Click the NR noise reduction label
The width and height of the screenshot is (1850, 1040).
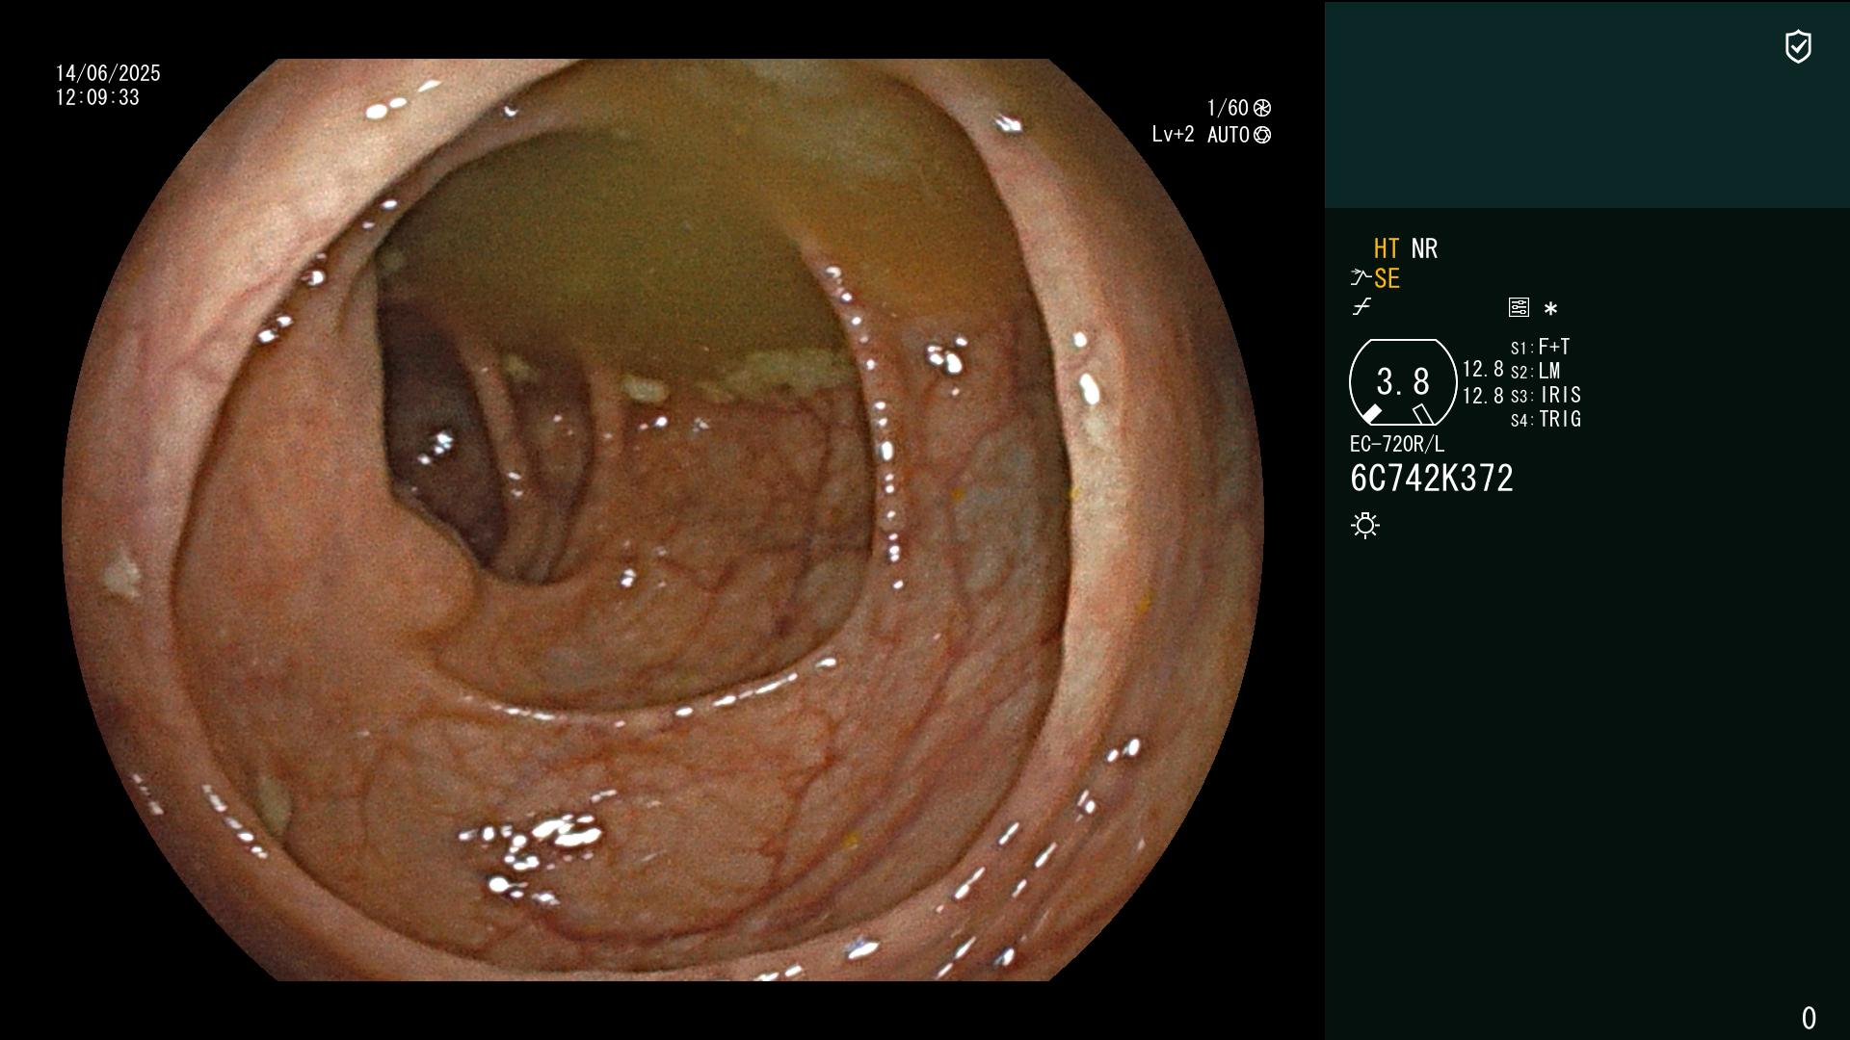(1424, 248)
